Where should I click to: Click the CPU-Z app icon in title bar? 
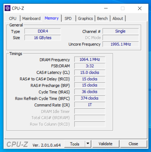coord(8,8)
